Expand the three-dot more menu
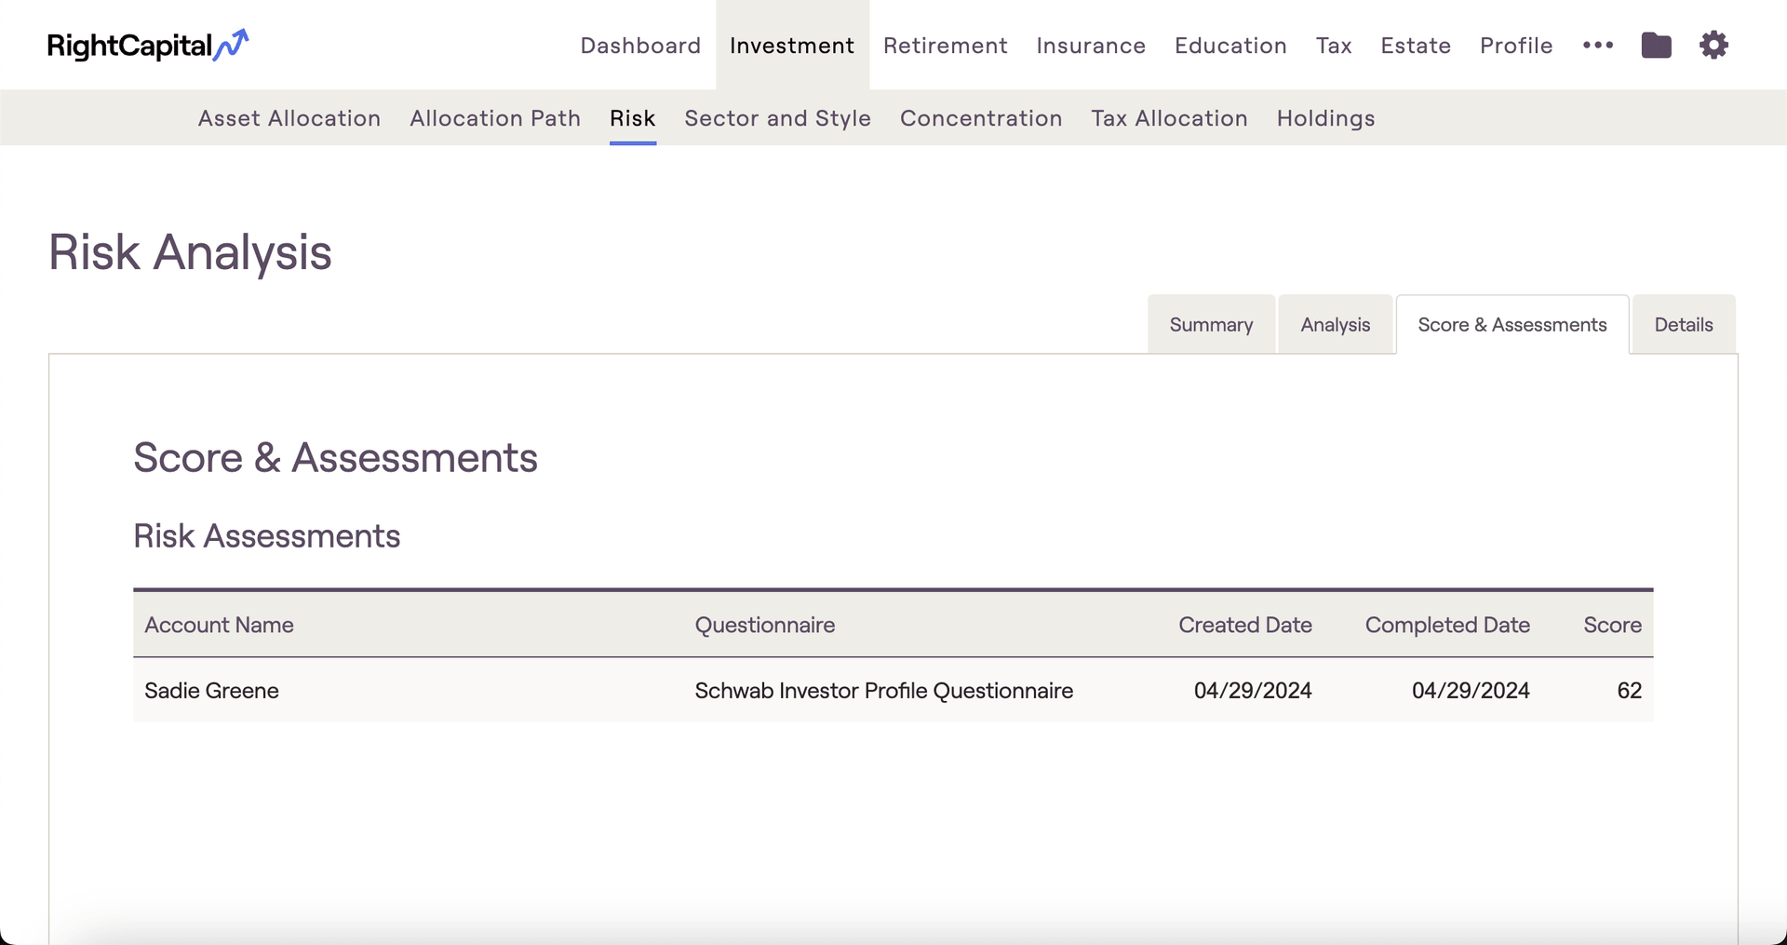Screen dimensions: 1787x945 click(x=1597, y=45)
